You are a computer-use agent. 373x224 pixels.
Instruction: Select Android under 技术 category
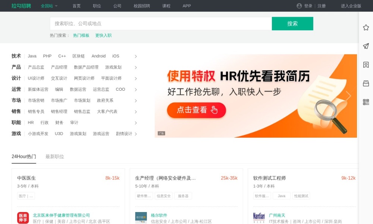[98, 56]
